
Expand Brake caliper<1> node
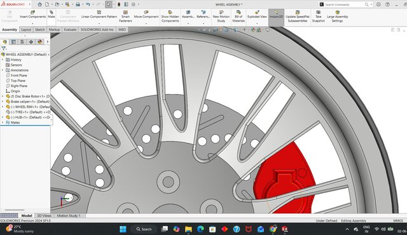[x=3, y=102]
